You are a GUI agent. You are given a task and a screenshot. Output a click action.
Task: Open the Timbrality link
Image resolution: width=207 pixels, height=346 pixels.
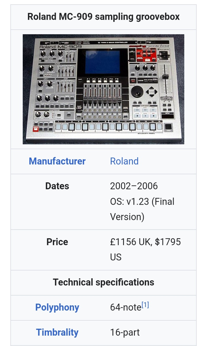(x=57, y=332)
